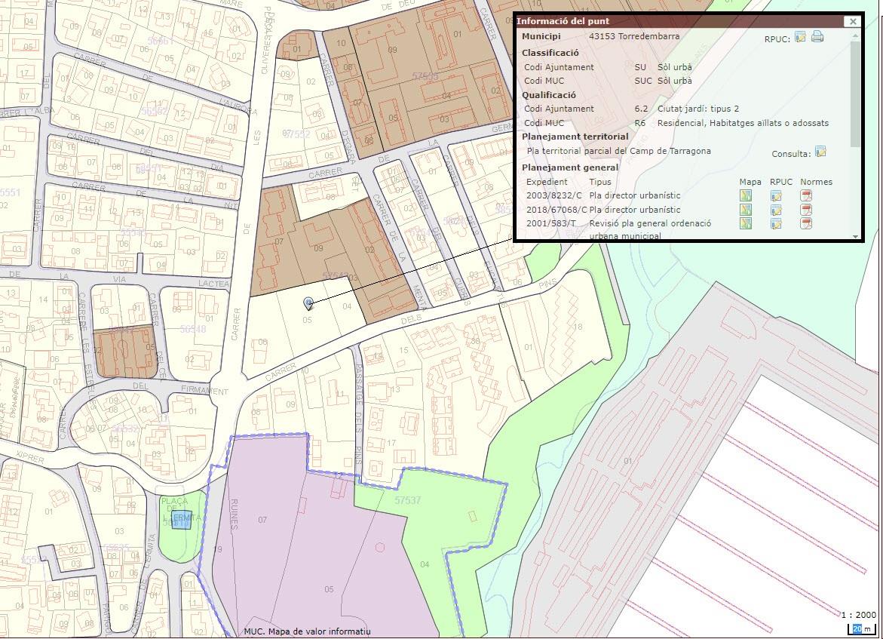Click the 'Classificació' section heading
This screenshot has width=883, height=639.
[550, 53]
